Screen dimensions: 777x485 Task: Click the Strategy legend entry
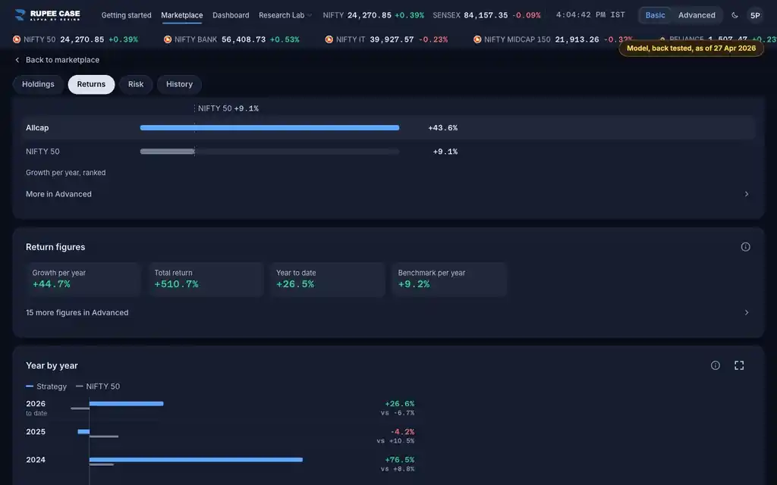click(x=46, y=386)
